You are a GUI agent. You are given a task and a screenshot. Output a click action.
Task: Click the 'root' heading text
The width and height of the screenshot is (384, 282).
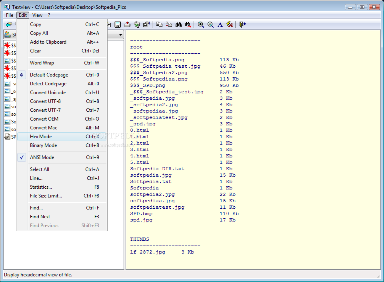click(136, 47)
